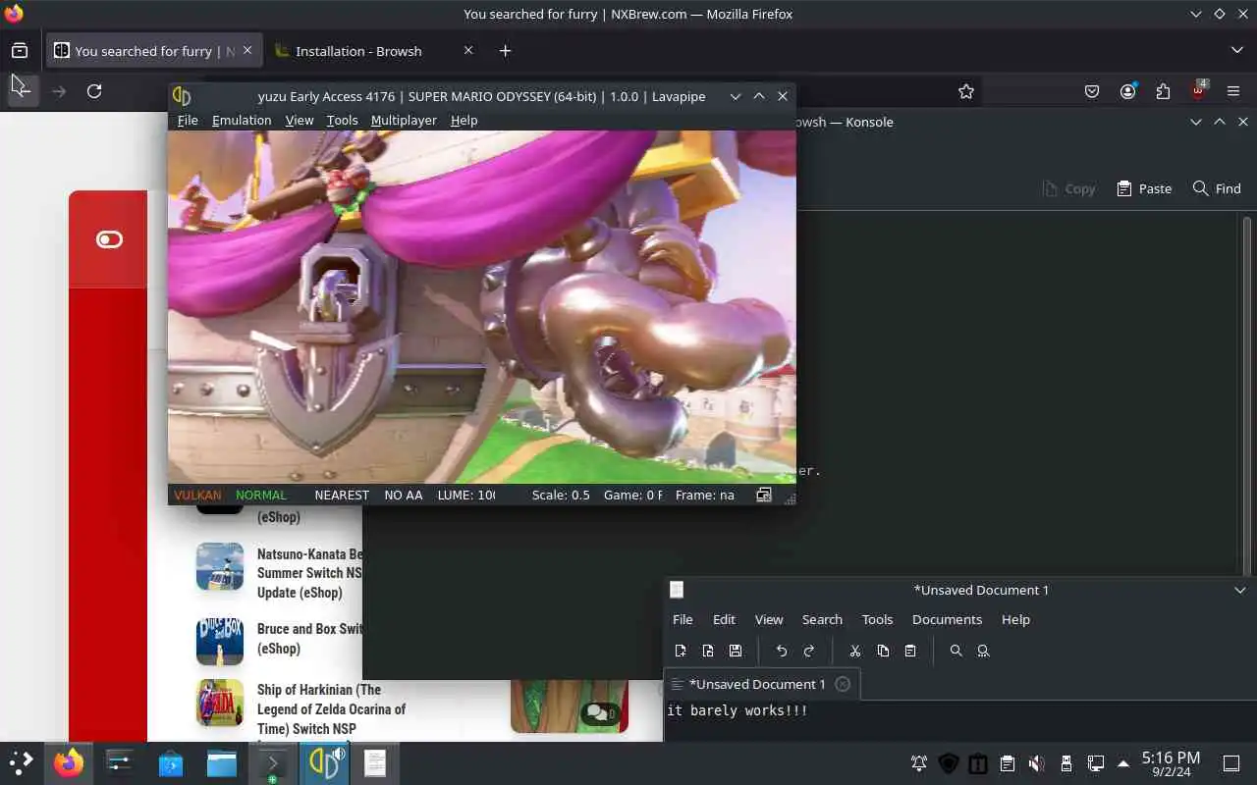Click the Paste button in Konsole
This screenshot has height=785, width=1257.
click(1144, 188)
